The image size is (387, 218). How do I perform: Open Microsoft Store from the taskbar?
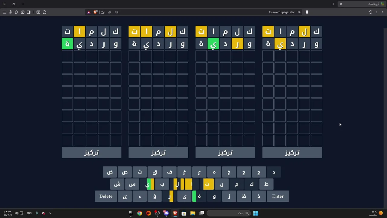(x=184, y=213)
